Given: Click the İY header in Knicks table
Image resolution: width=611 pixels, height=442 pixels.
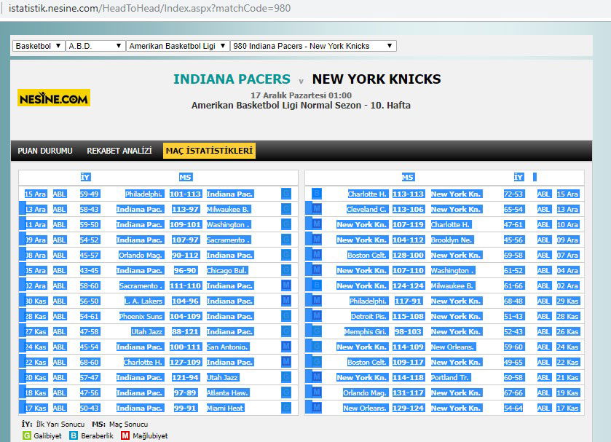Looking at the screenshot, I should 519,178.
